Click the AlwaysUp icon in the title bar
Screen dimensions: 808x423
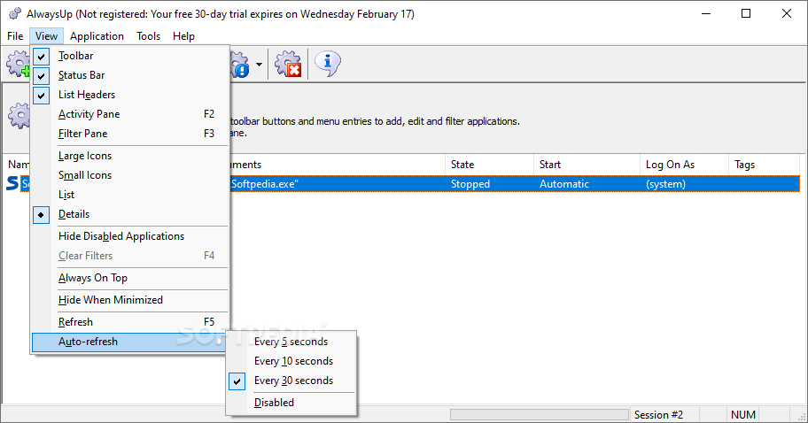pos(13,14)
